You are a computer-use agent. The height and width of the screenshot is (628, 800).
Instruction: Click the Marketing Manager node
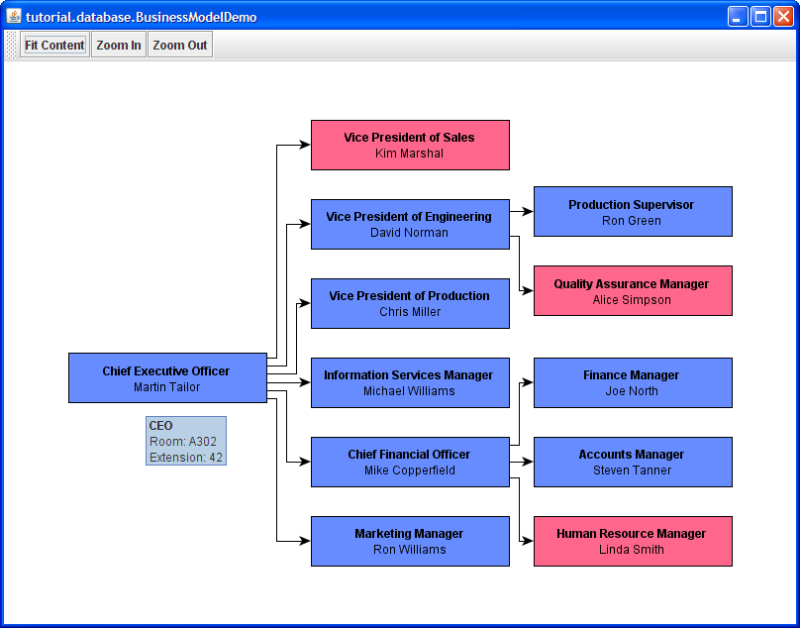click(410, 542)
